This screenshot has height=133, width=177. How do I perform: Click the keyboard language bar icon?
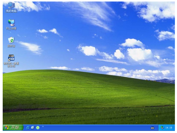tap(152, 128)
